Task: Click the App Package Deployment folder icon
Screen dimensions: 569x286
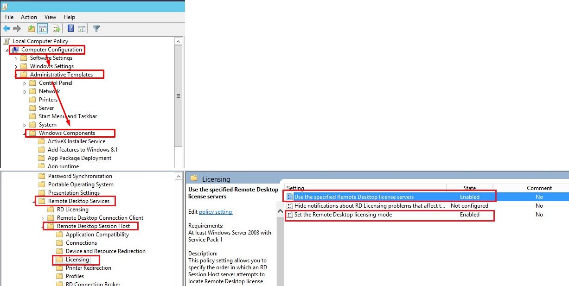Action: click(x=41, y=158)
